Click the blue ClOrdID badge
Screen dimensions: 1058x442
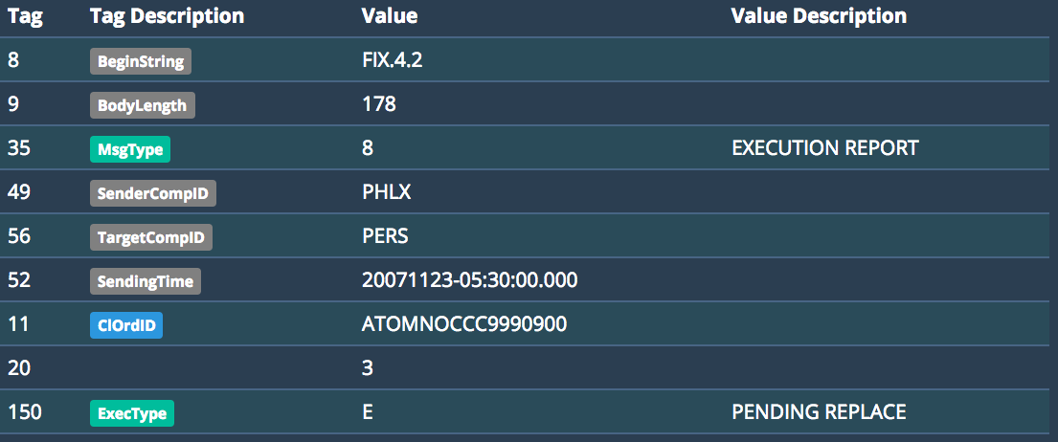[125, 325]
